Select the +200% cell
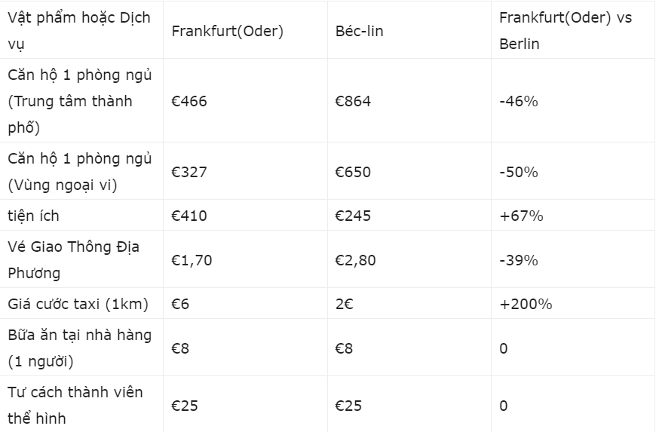The height and width of the screenshot is (432, 656). click(526, 304)
